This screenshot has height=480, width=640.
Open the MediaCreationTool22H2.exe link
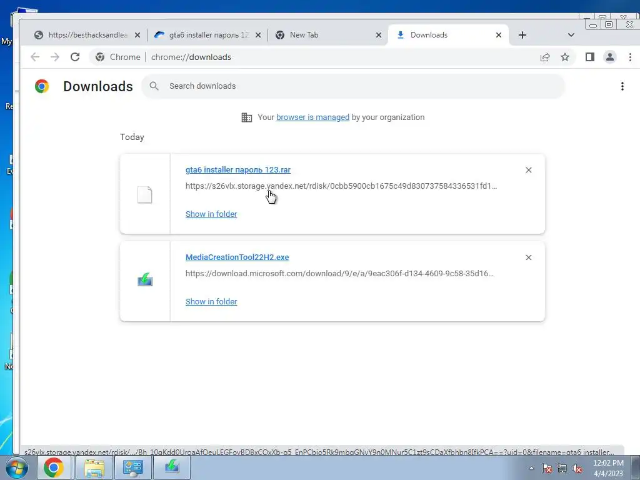237,257
